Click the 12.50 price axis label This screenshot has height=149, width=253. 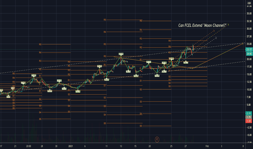coord(249,82)
